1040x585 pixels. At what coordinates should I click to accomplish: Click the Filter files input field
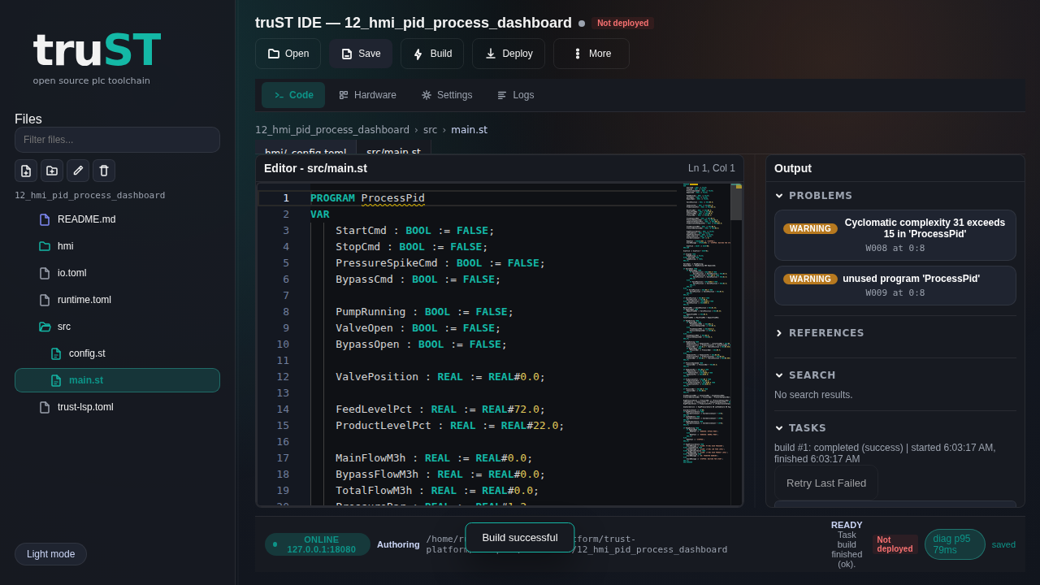pyautogui.click(x=117, y=140)
